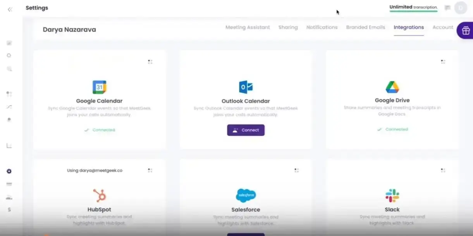
Task: Open options menu on Salesforce card
Action: click(x=297, y=170)
